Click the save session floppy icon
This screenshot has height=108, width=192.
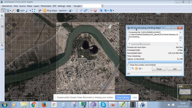tap(140, 69)
